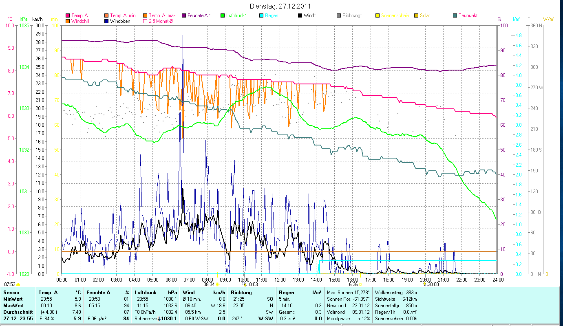Image resolution: width=563 pixels, height=326 pixels.
Task: Click the 16:26 sunset marker on timeline
Action: 360,284
